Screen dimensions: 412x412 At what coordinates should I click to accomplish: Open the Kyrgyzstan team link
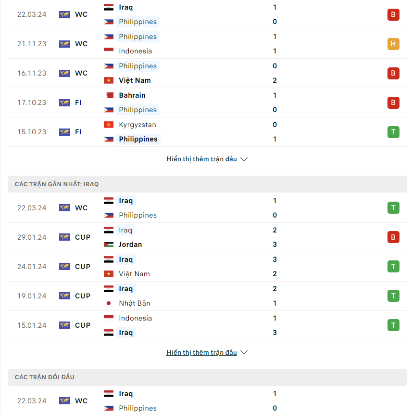(137, 125)
